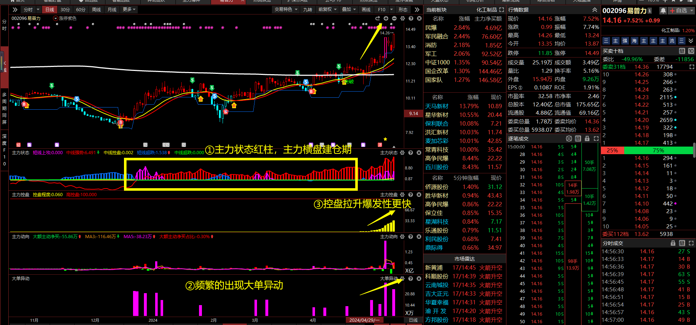Viewport: 696px width, 325px height.
Task: Click the order book scrollbar
Action: pyautogui.click(x=694, y=150)
